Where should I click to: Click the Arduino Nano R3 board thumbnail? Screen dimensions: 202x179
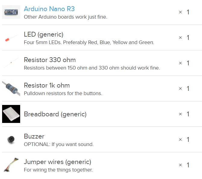pos(11,12)
